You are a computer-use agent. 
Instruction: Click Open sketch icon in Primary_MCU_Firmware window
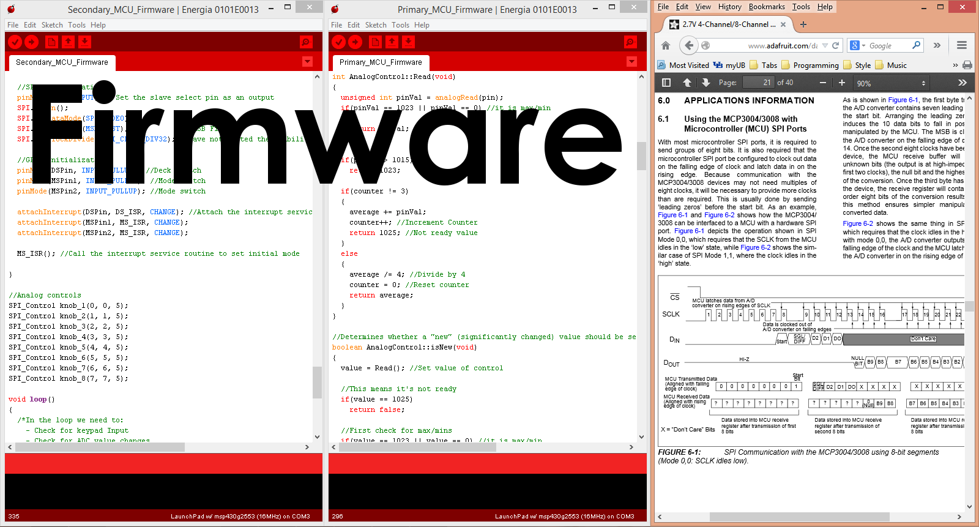point(392,42)
